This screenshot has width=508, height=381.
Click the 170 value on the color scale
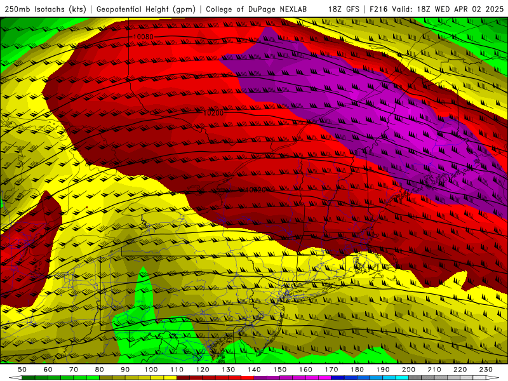pyautogui.click(x=331, y=370)
